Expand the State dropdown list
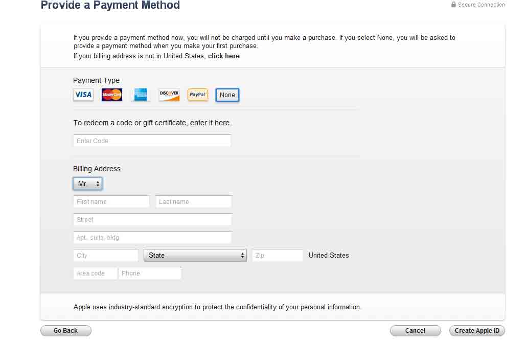 tap(195, 255)
